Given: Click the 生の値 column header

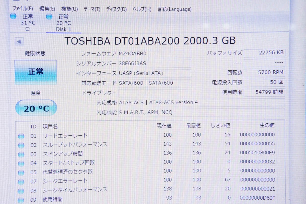Looking at the screenshot, I should pyautogui.click(x=267, y=125).
